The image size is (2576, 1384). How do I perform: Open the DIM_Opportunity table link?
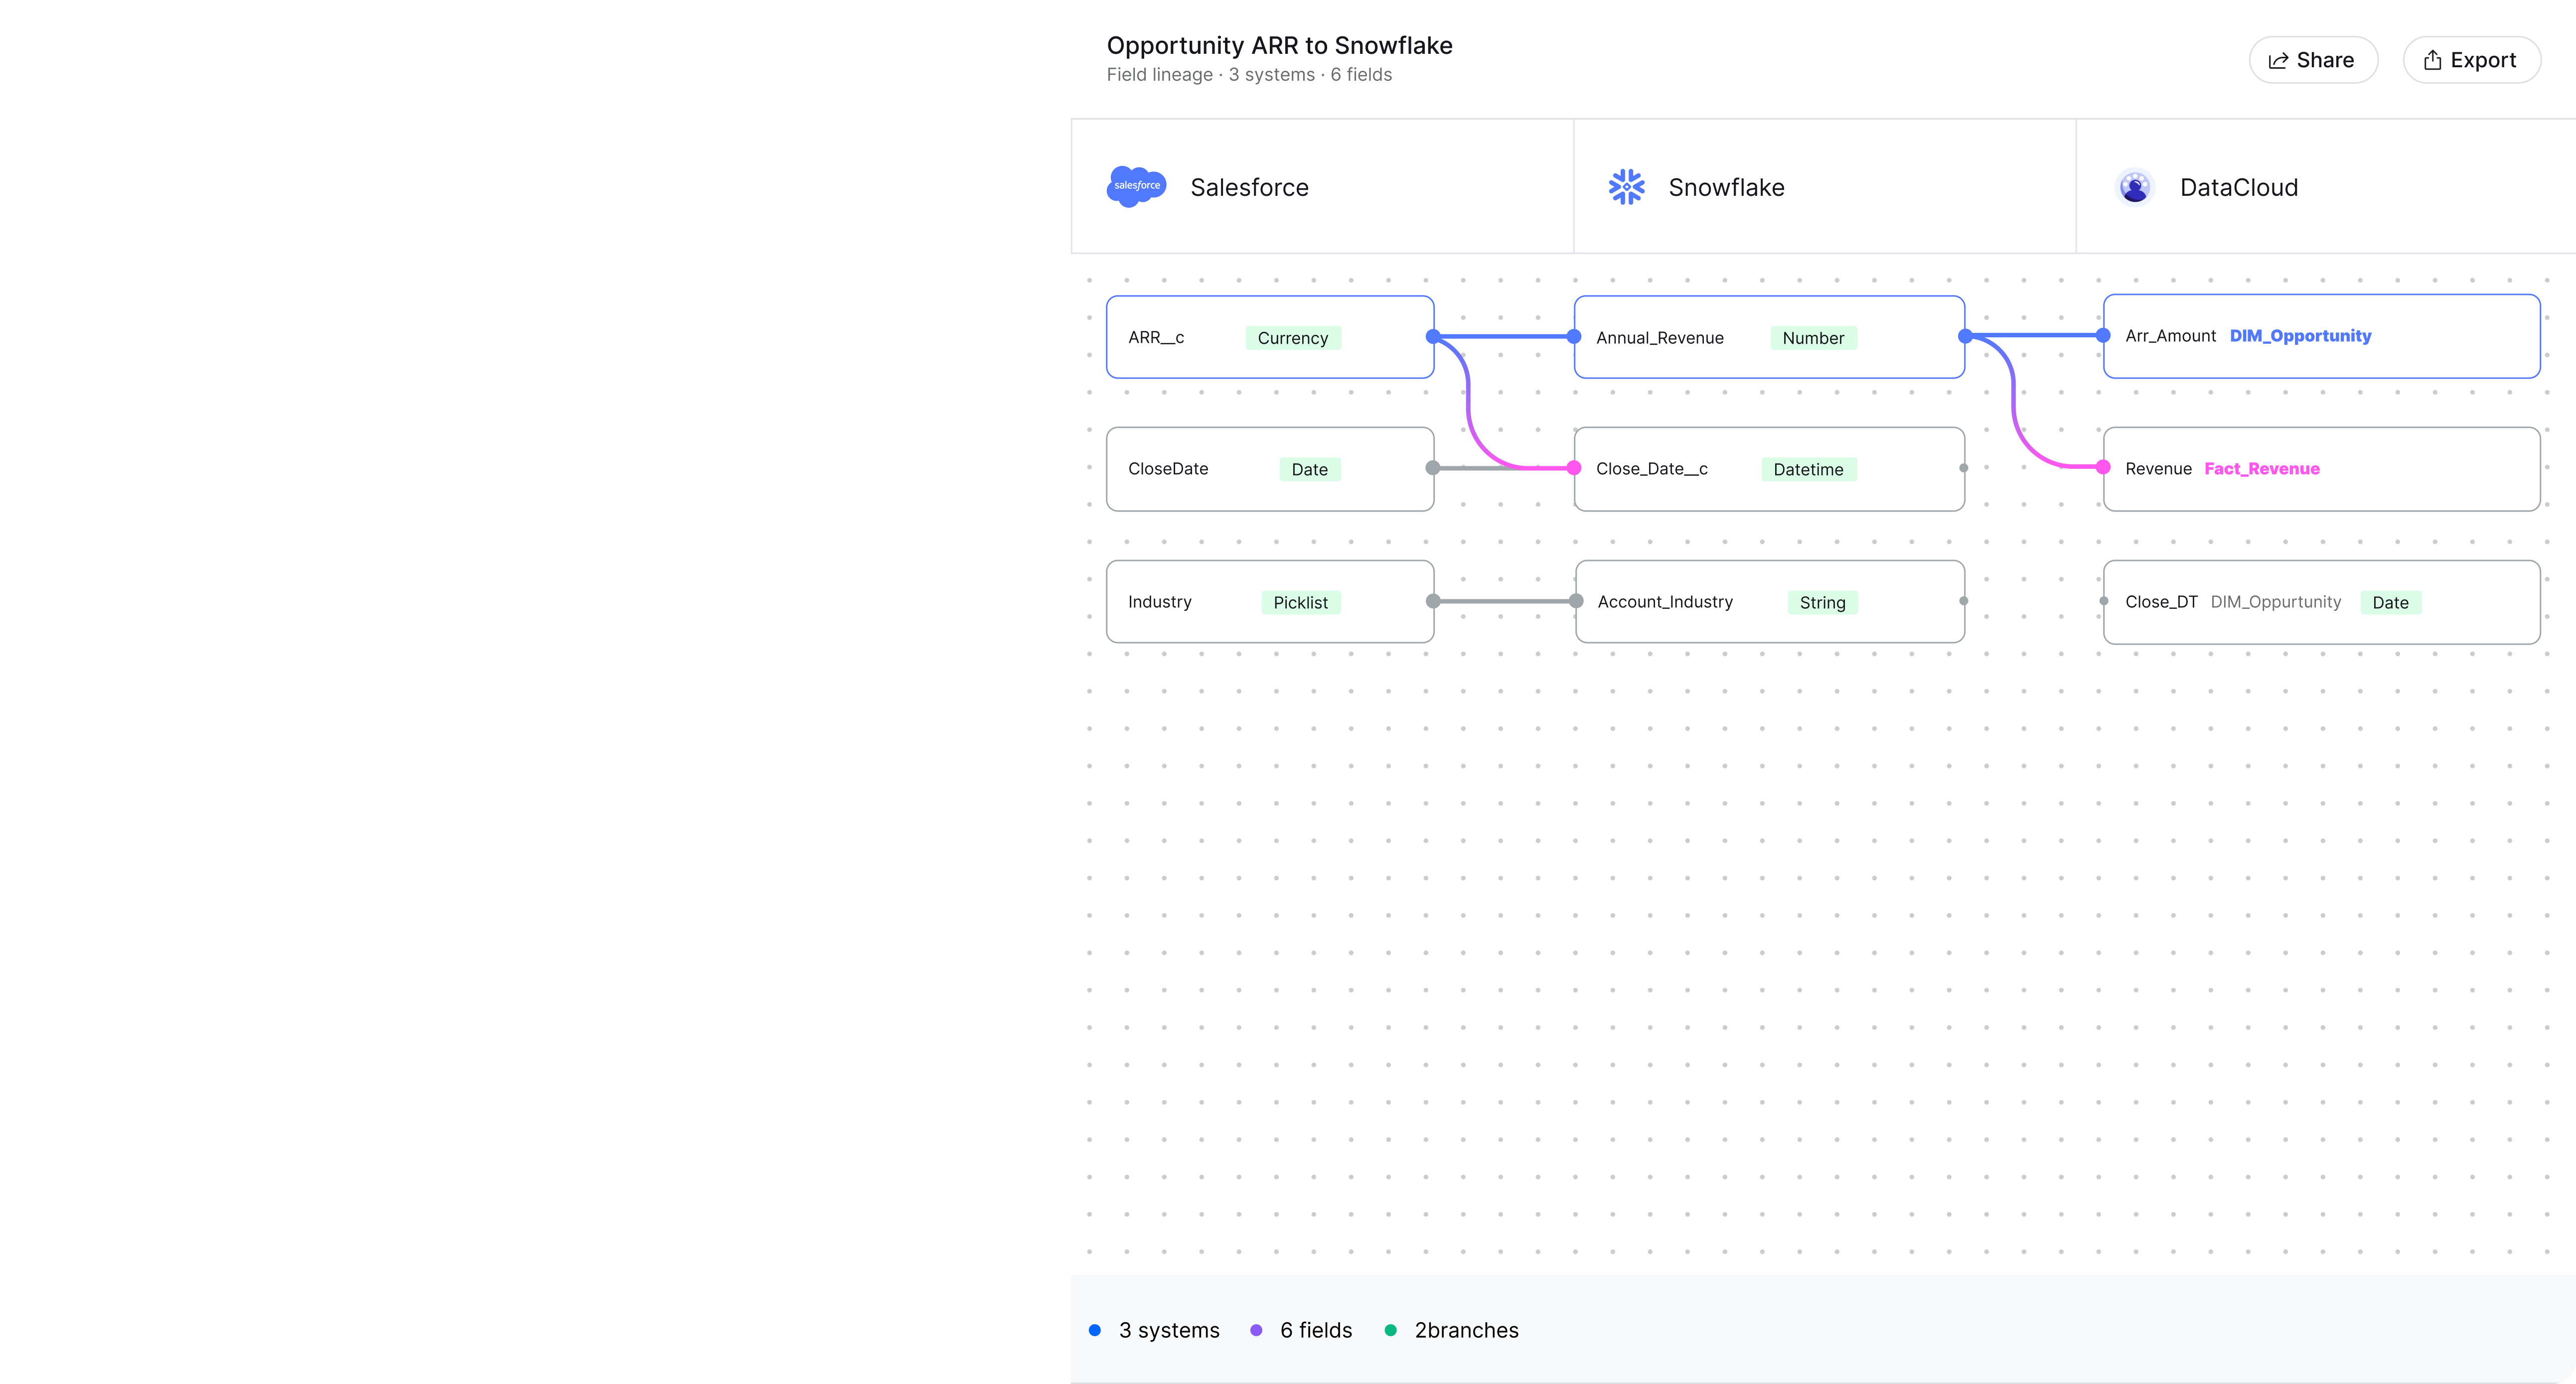click(2300, 336)
